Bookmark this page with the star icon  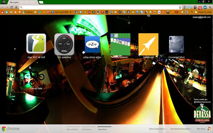(x=180, y=7)
